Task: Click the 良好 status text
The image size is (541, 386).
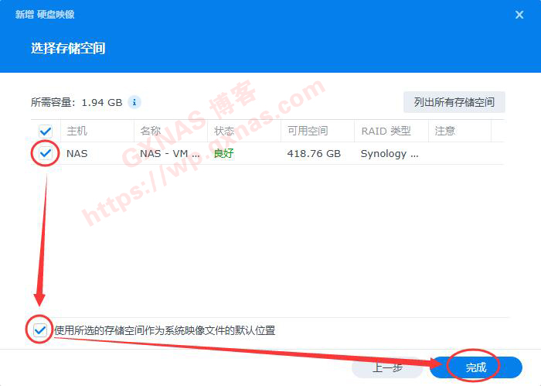Action: 224,153
